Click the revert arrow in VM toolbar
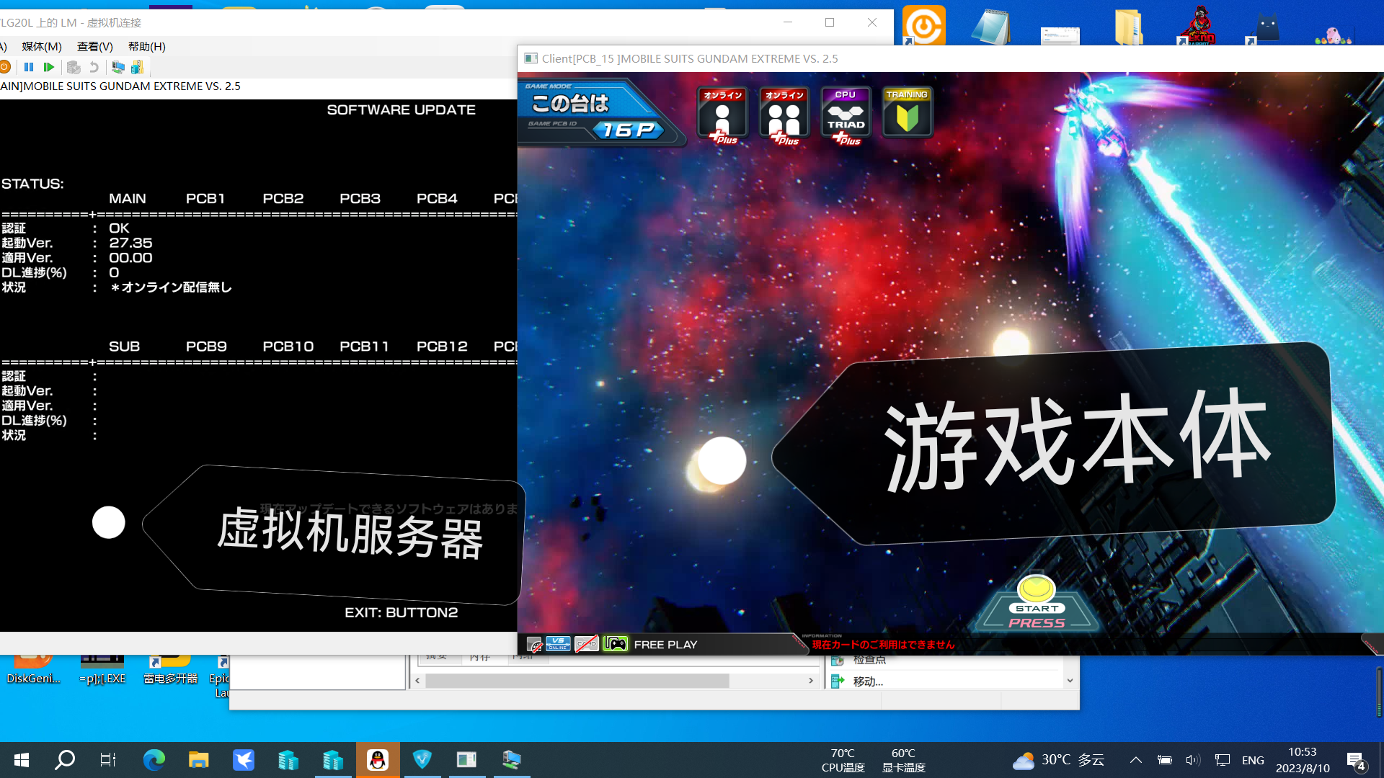Viewport: 1384px width, 778px height. (94, 67)
